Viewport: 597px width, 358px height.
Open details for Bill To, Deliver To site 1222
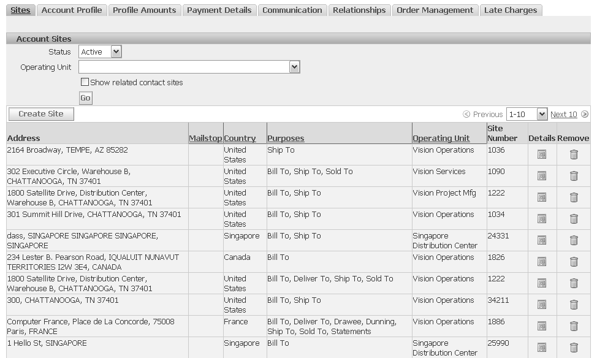[x=541, y=283]
